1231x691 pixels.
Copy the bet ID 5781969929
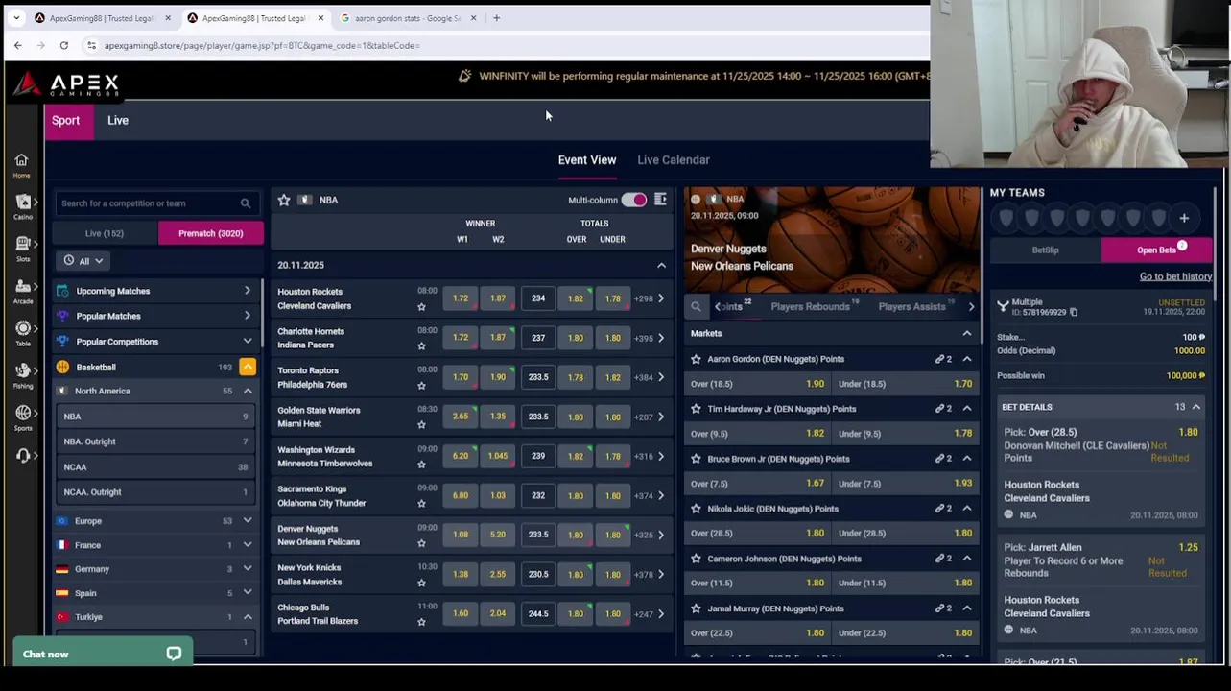1074,313
